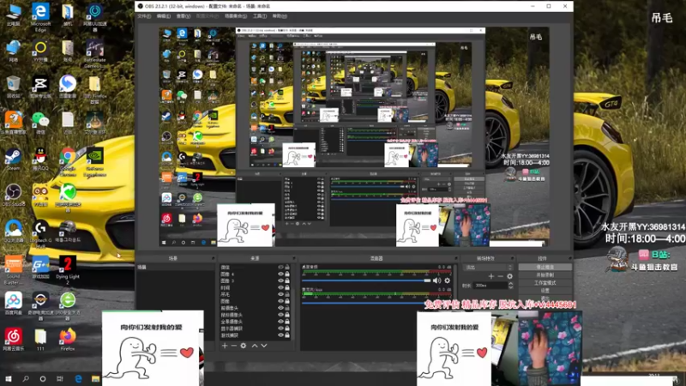
Task: Undock 控件 panel via its header icon
Action: pyautogui.click(x=569, y=258)
